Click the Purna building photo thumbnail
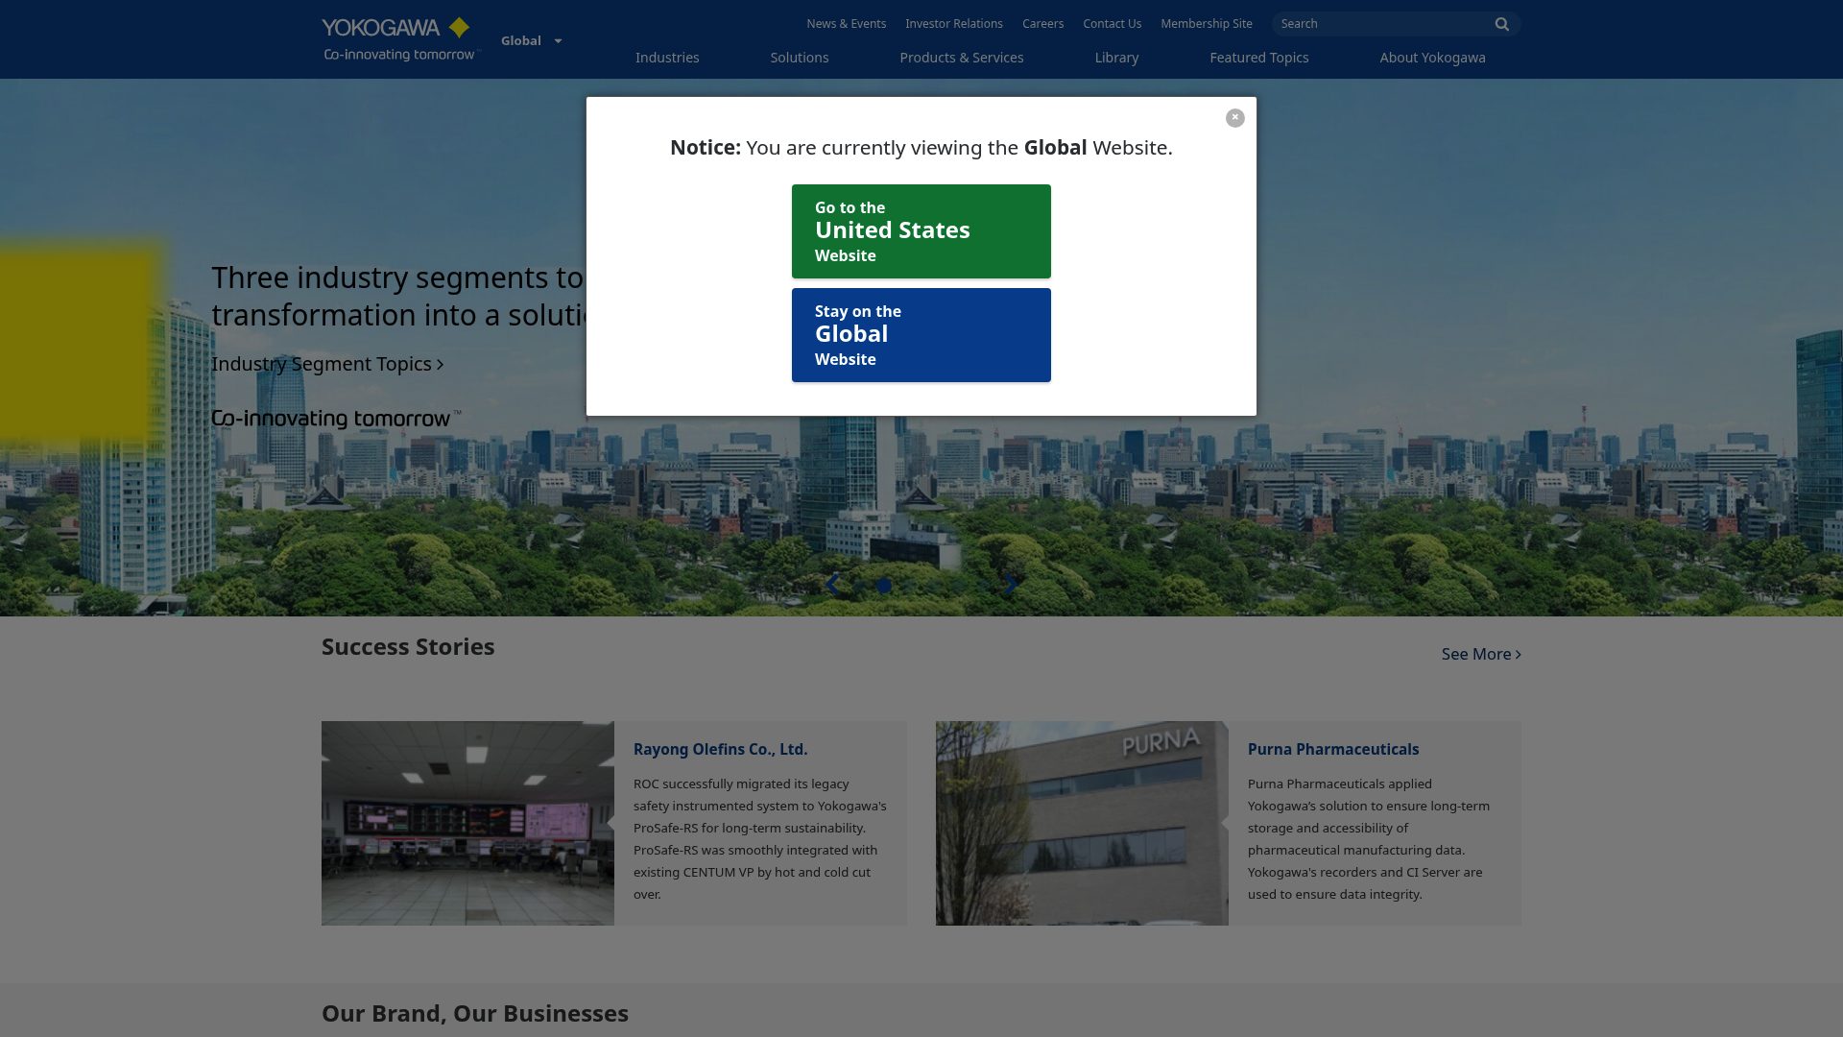This screenshot has width=1843, height=1037. [1081, 822]
